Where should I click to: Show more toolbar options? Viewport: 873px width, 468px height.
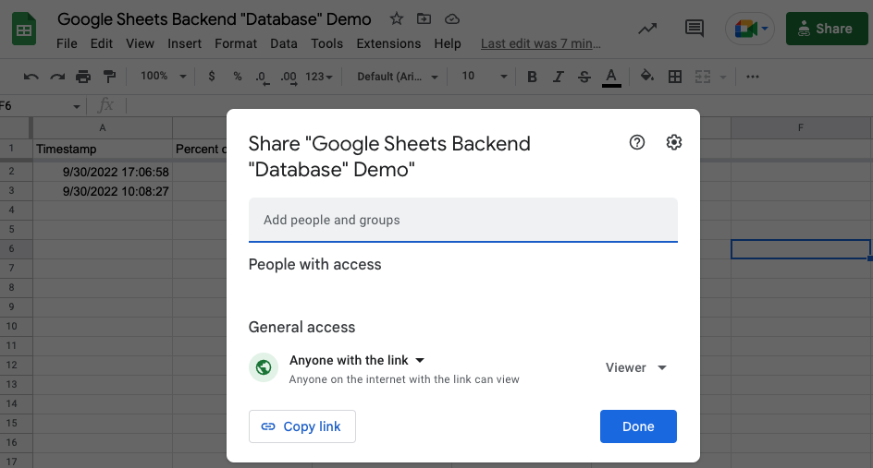(x=753, y=77)
